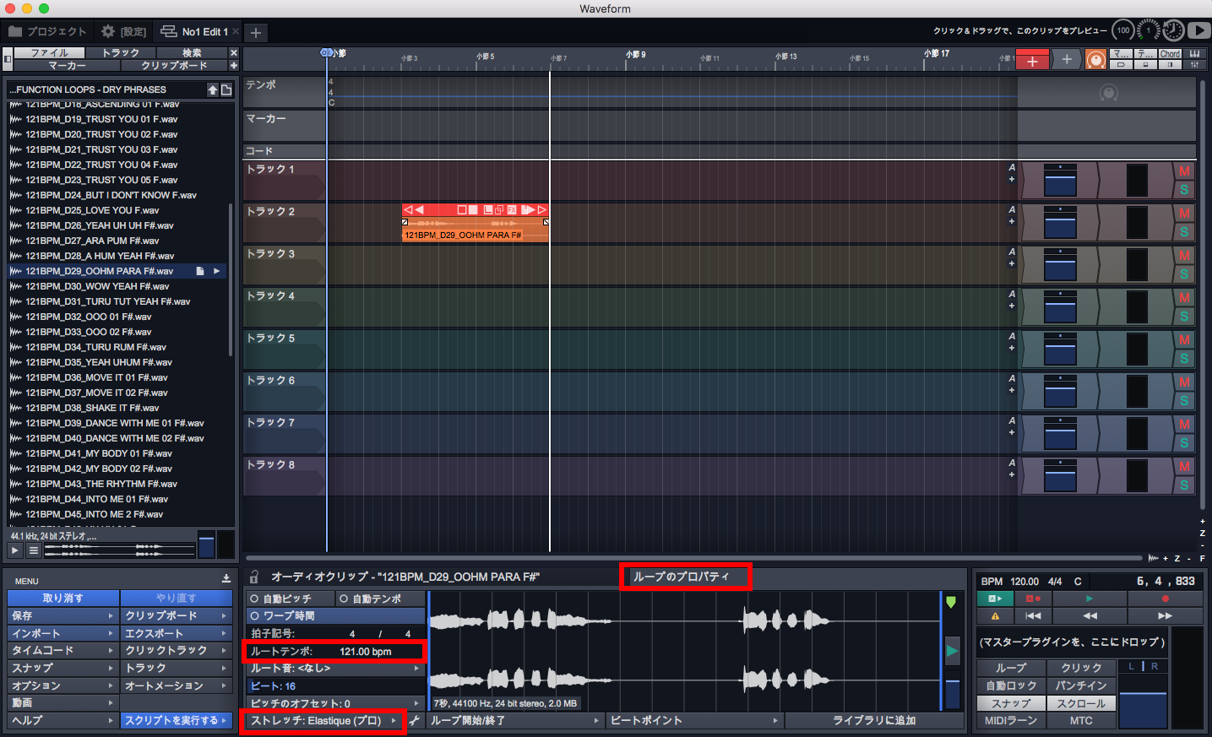Play the browser preview with small play button
1212x737 pixels.
[14, 550]
